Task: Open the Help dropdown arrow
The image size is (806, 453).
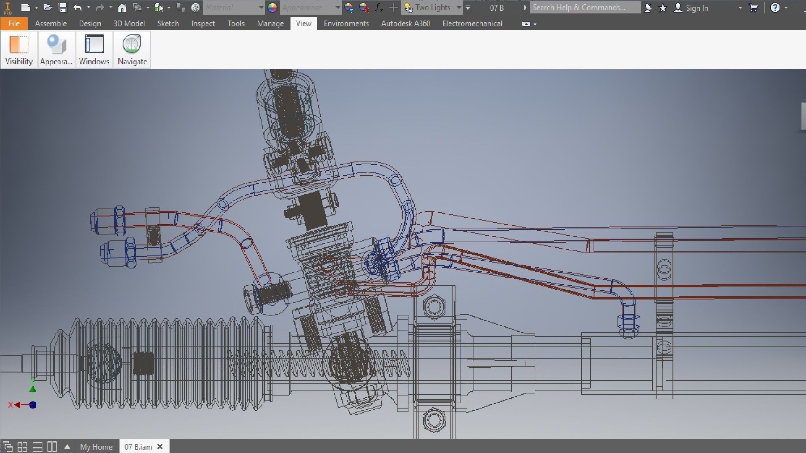Action: pyautogui.click(x=786, y=8)
